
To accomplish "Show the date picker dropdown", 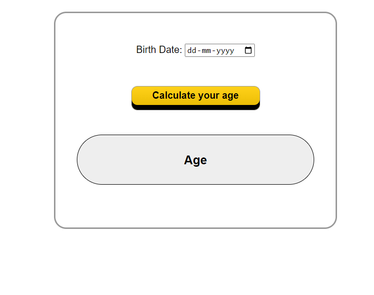I will pos(248,50).
